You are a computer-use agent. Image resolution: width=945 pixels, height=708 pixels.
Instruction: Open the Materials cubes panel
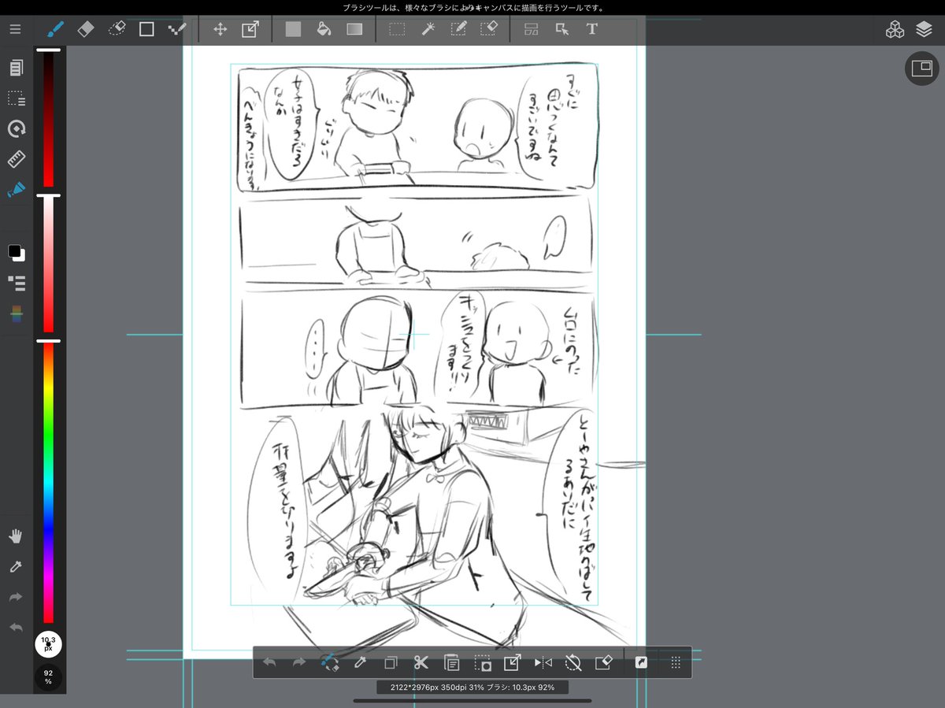click(895, 30)
